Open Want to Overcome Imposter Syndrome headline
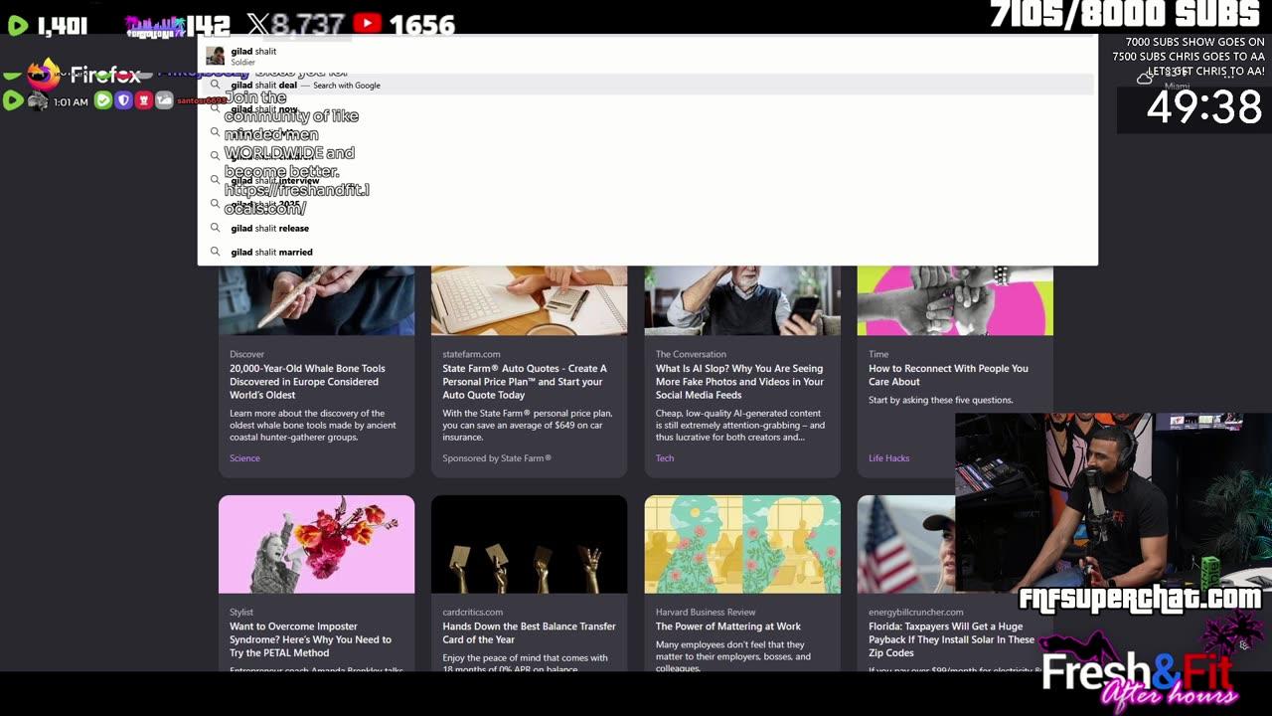The image size is (1272, 716). [310, 639]
